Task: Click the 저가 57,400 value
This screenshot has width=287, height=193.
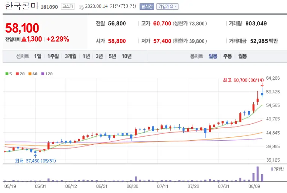Action: coord(162,41)
